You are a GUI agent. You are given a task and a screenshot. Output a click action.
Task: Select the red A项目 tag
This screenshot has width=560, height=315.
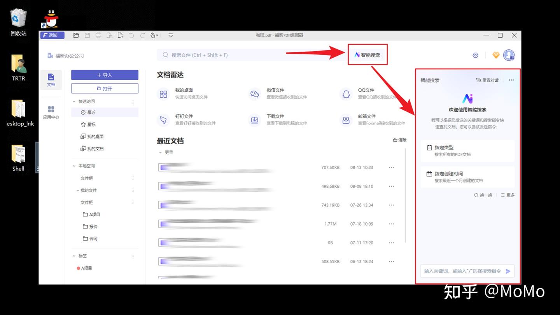[84, 268]
